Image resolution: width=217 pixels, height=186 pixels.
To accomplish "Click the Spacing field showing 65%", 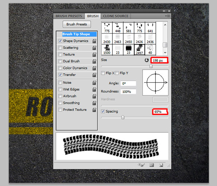I will (x=160, y=112).
